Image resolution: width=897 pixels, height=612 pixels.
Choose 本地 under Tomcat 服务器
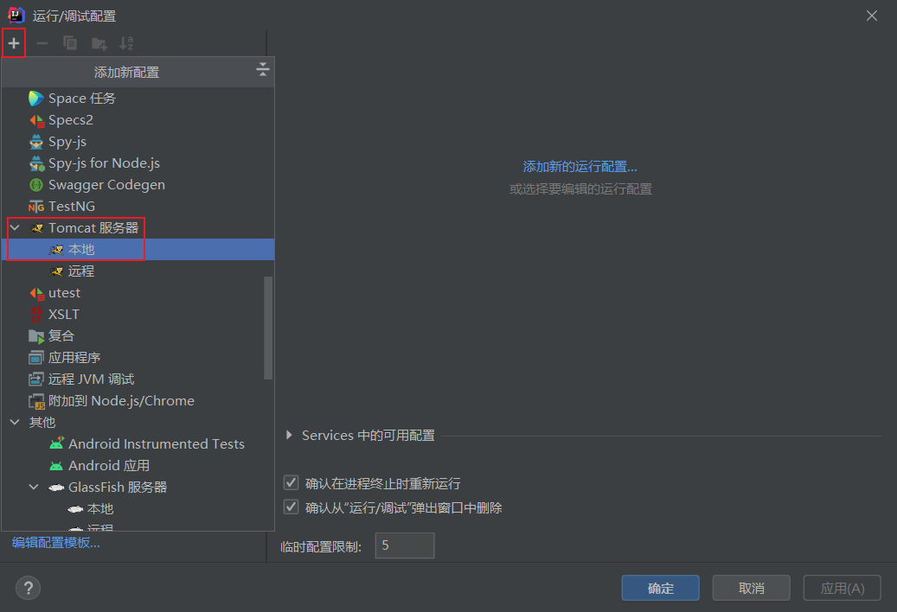pos(138,250)
